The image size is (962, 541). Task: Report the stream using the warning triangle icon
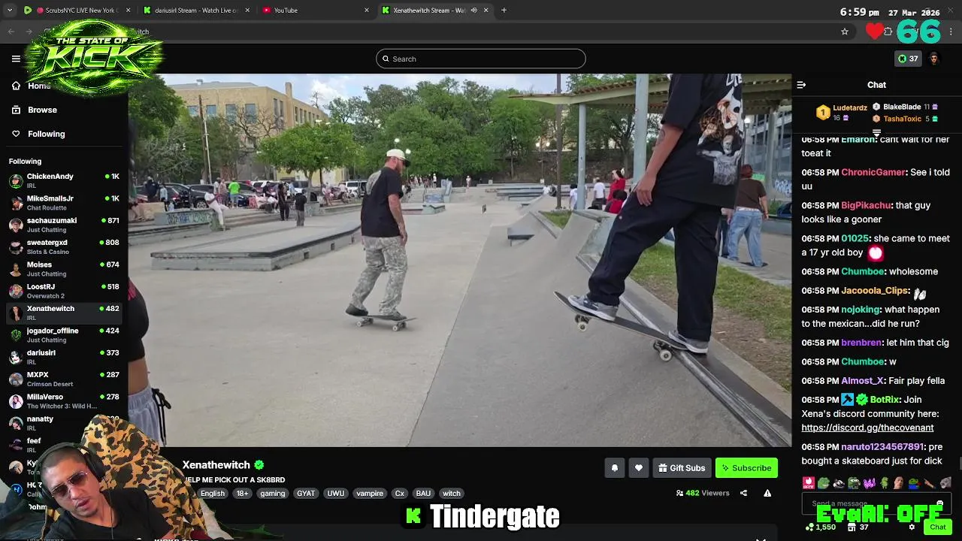(x=767, y=493)
